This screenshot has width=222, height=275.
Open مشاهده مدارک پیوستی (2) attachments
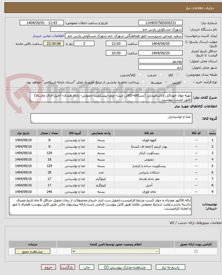[125, 267]
